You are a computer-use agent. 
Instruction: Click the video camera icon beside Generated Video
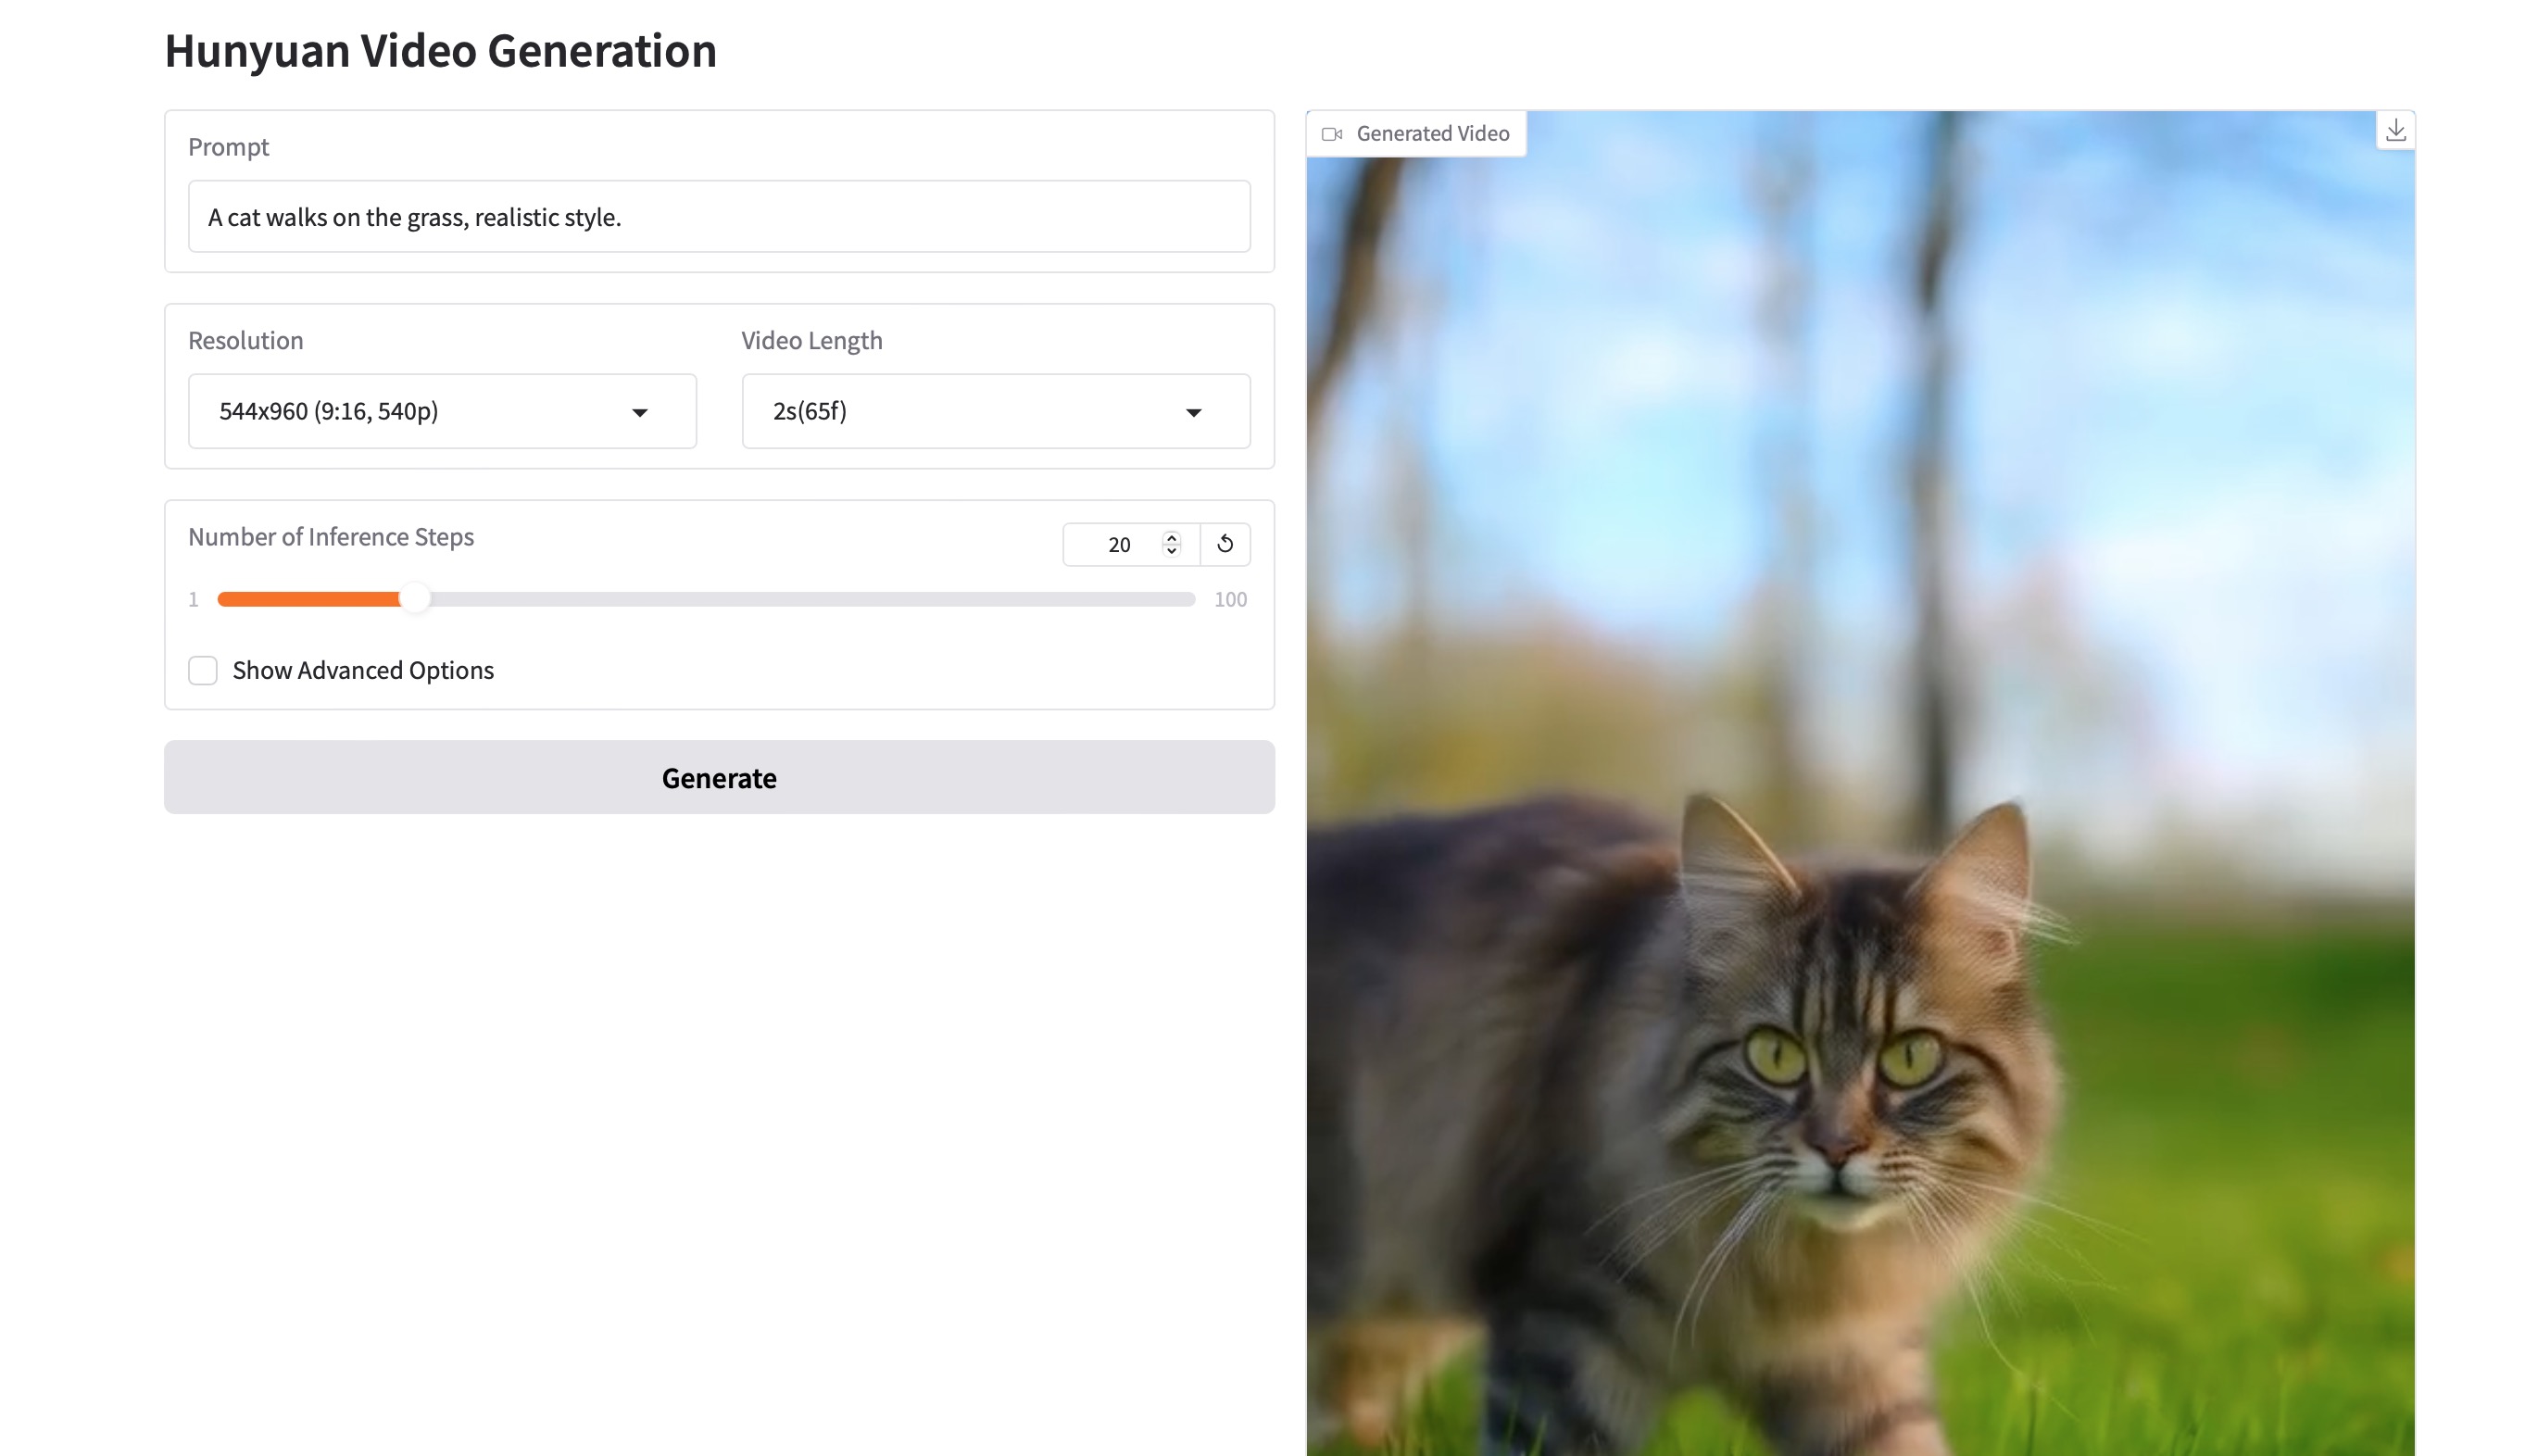pos(1331,134)
